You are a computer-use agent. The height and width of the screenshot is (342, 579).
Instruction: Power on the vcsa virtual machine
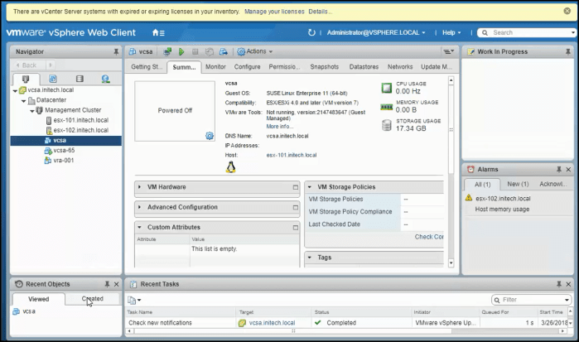[181, 51]
